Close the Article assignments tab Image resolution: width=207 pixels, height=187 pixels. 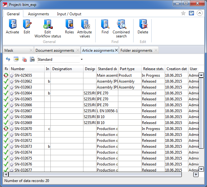pyautogui.click(x=116, y=50)
